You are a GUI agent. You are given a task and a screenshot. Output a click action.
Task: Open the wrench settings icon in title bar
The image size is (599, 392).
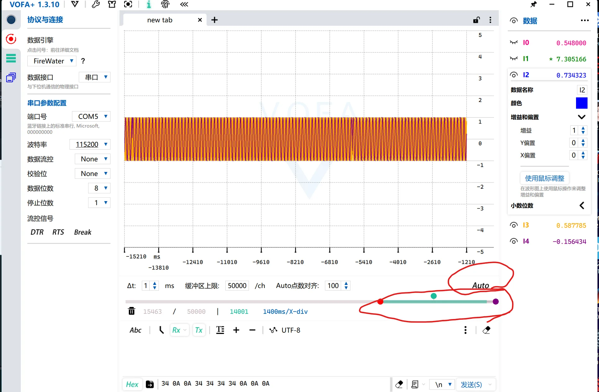point(96,4)
